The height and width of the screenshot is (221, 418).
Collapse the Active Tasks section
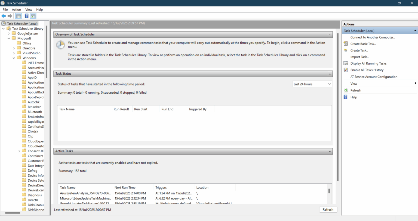click(330, 151)
